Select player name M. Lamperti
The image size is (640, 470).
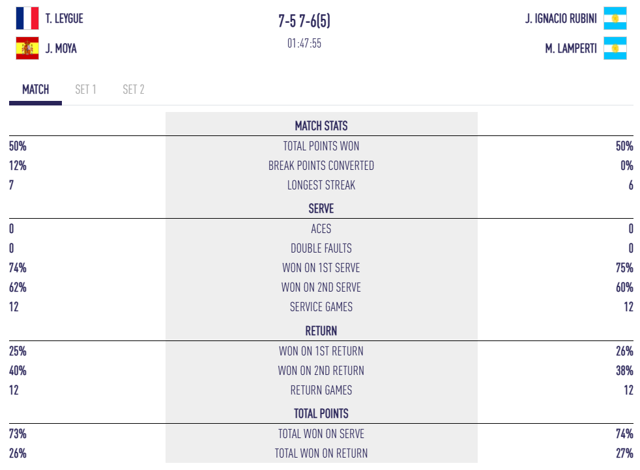pos(571,48)
